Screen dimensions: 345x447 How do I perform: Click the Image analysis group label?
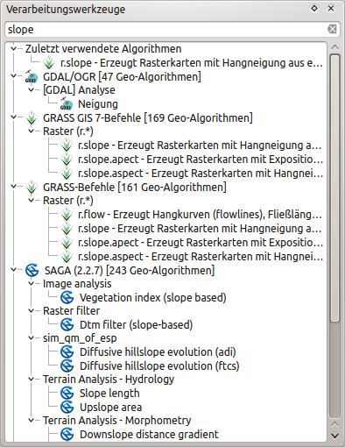tap(77, 284)
